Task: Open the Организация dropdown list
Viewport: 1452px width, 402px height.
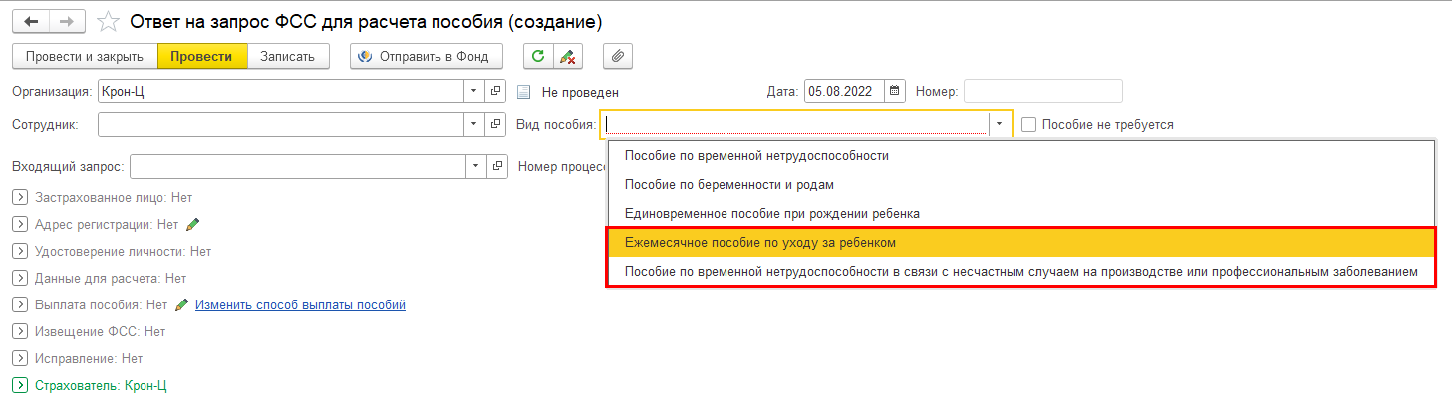Action: (x=474, y=91)
